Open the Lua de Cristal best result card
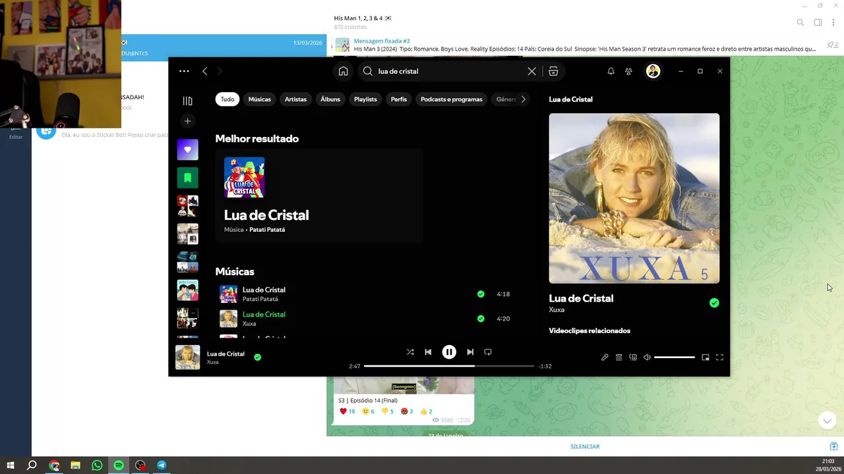This screenshot has width=844, height=474. (x=319, y=196)
